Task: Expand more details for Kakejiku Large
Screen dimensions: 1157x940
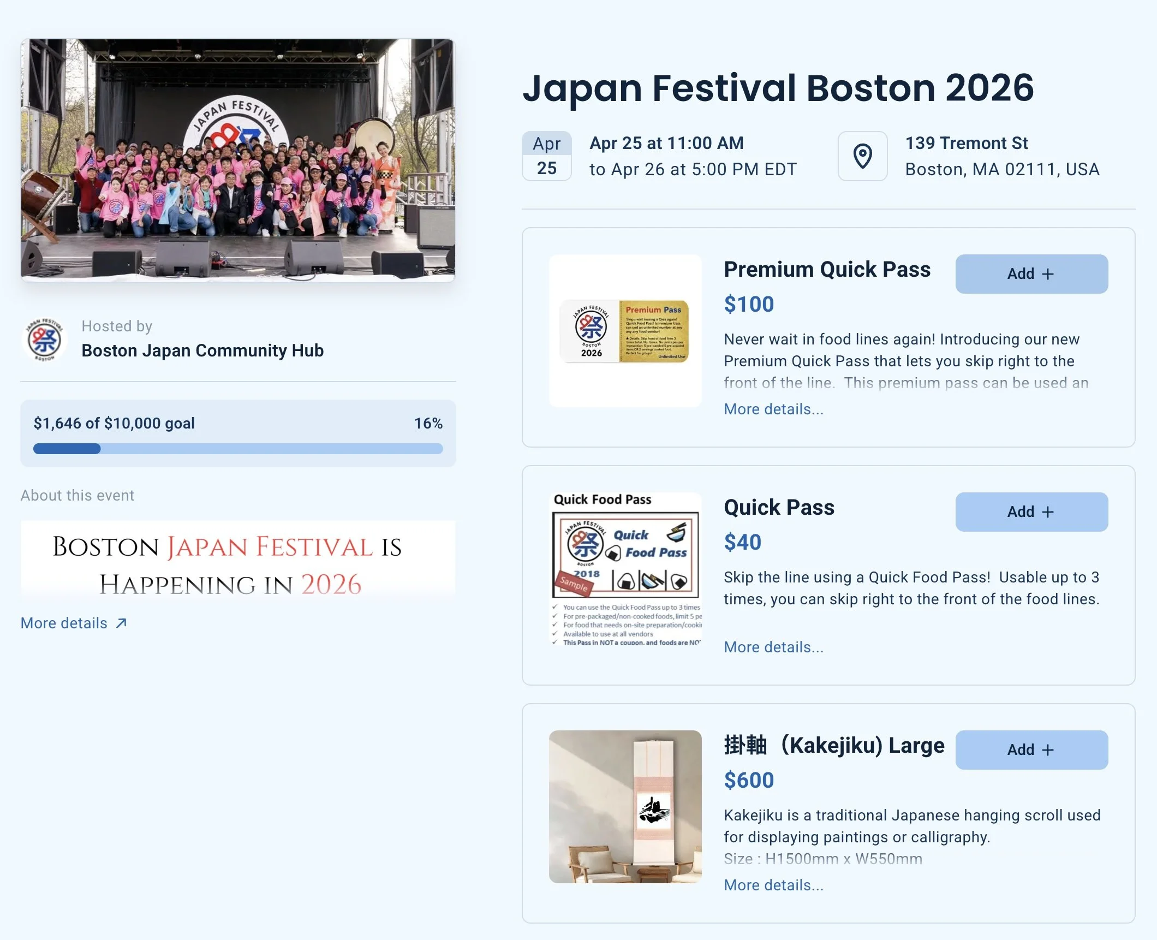Action: (773, 885)
